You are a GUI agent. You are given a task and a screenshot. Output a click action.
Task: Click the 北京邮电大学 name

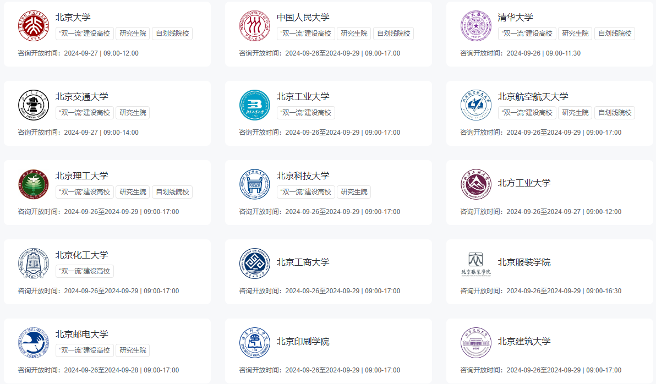tap(81, 334)
